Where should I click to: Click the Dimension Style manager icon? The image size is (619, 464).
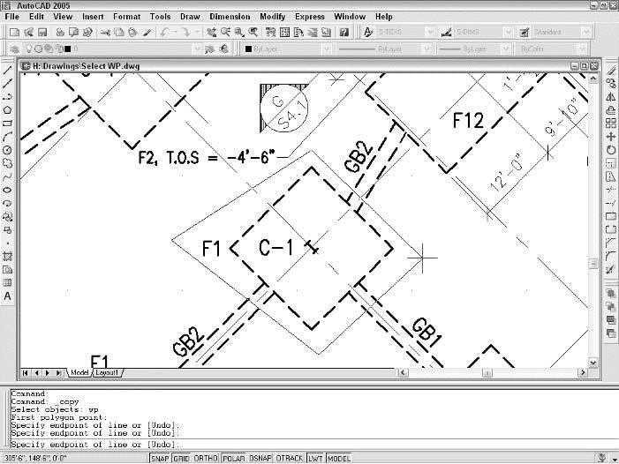pyautogui.click(x=447, y=33)
